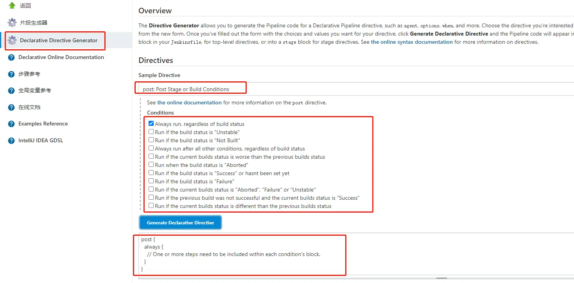Click the question mark icon beside 步骤参考
The image size is (574, 283).
pyautogui.click(x=11, y=74)
